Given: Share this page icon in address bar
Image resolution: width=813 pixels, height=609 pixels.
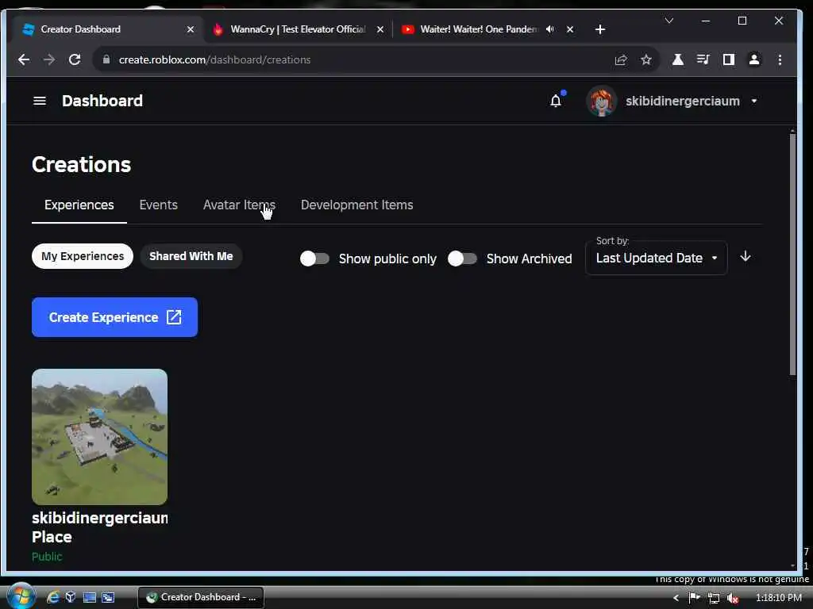Looking at the screenshot, I should click(621, 60).
